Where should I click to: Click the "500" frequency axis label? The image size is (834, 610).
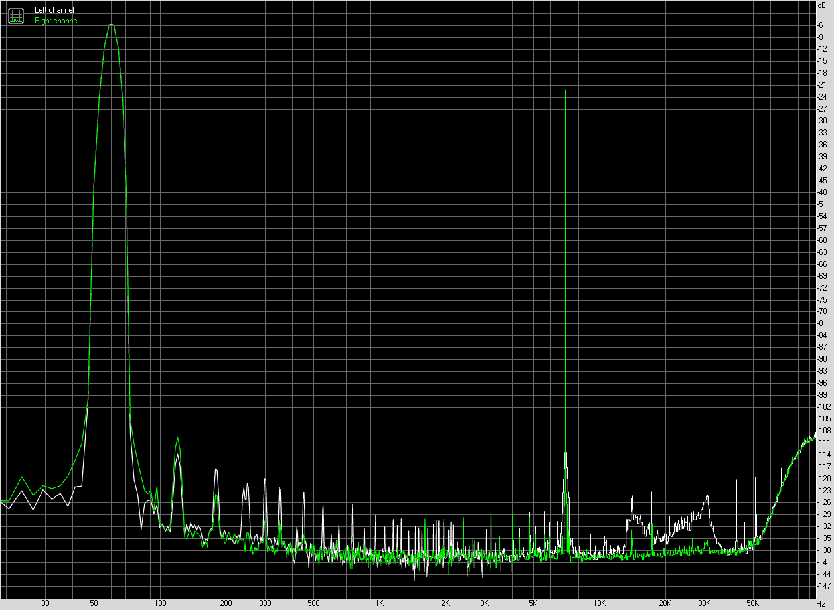pyautogui.click(x=314, y=603)
